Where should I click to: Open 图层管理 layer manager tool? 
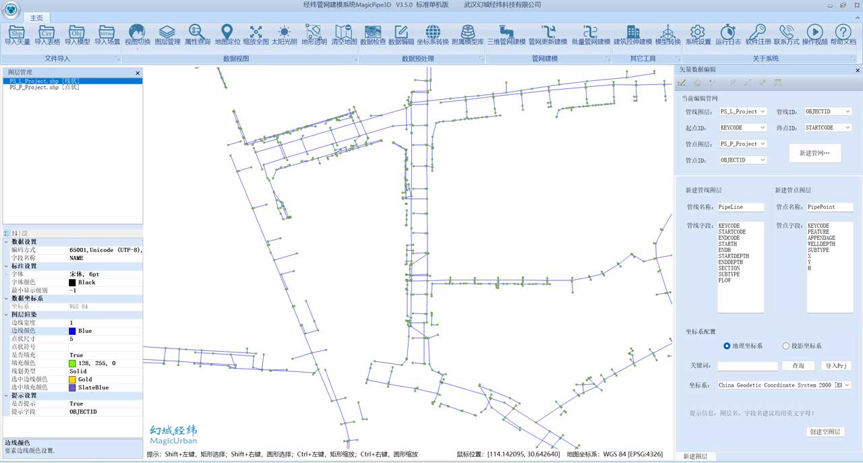coord(167,35)
